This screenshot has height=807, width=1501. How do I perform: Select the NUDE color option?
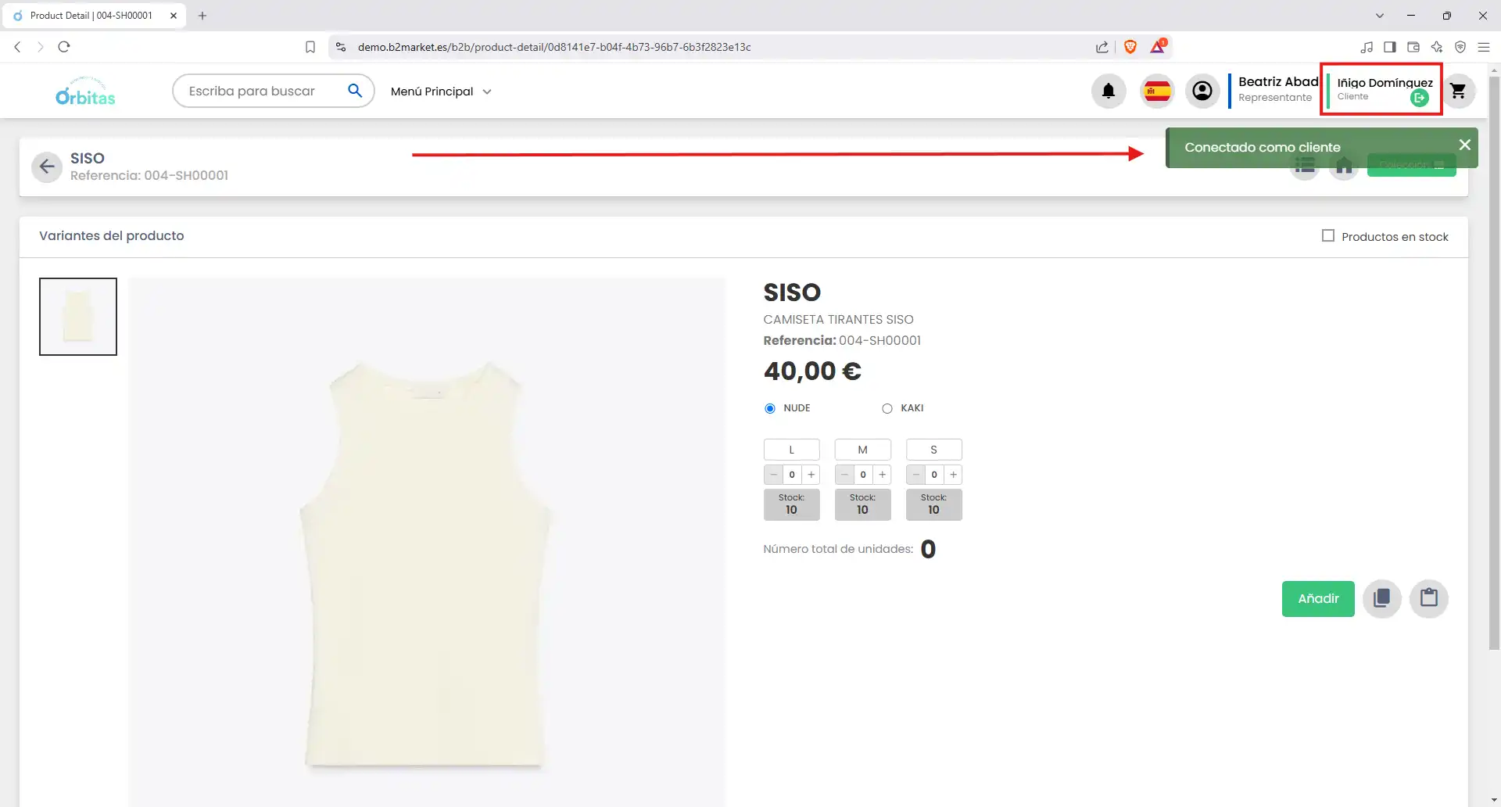click(x=769, y=407)
